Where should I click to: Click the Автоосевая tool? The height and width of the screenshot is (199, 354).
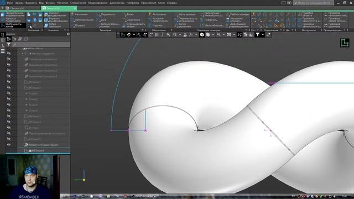tap(157, 14)
